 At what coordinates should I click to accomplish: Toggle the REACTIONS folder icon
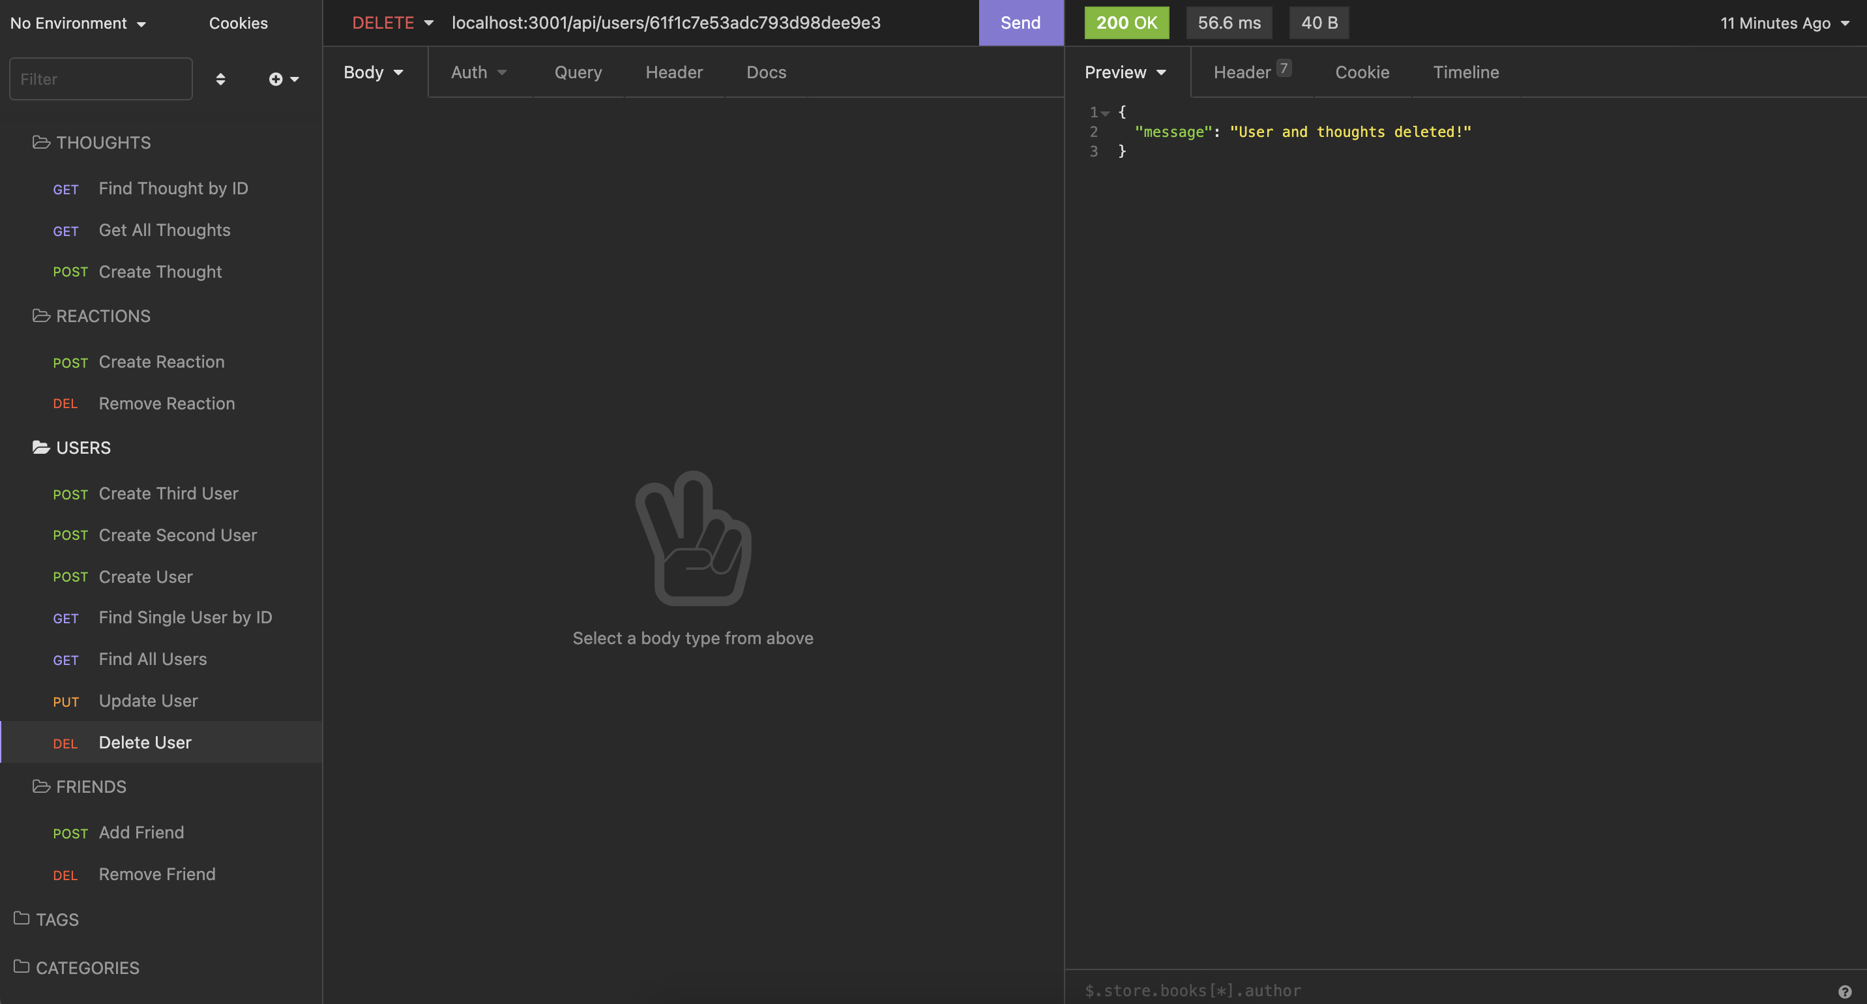tap(41, 316)
